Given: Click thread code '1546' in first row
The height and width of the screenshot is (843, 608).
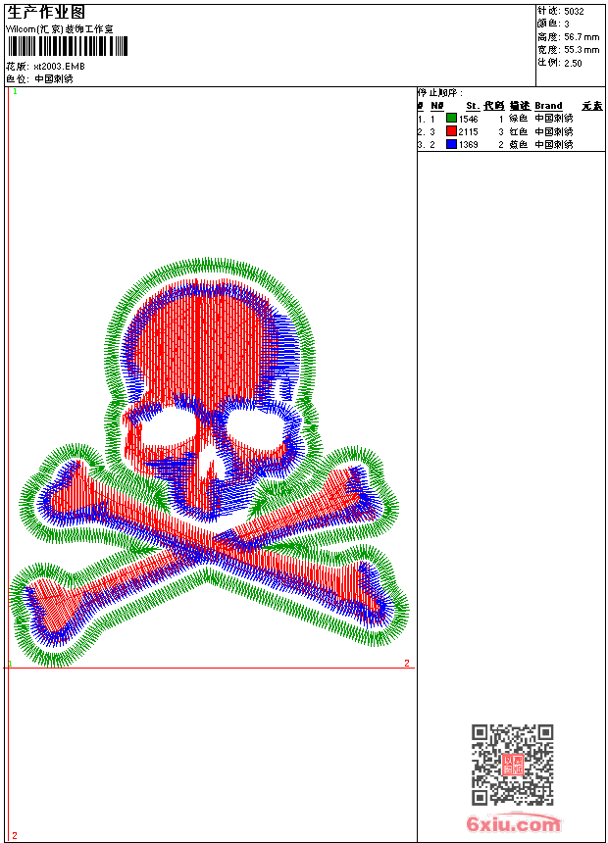Looking at the screenshot, I should pos(468,119).
